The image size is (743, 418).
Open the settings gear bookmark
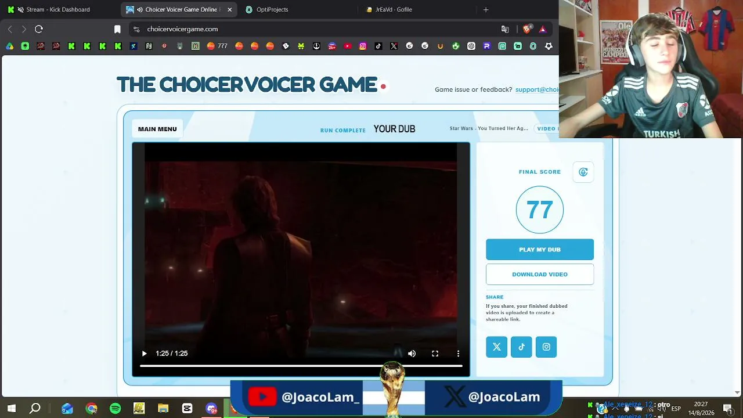point(549,46)
